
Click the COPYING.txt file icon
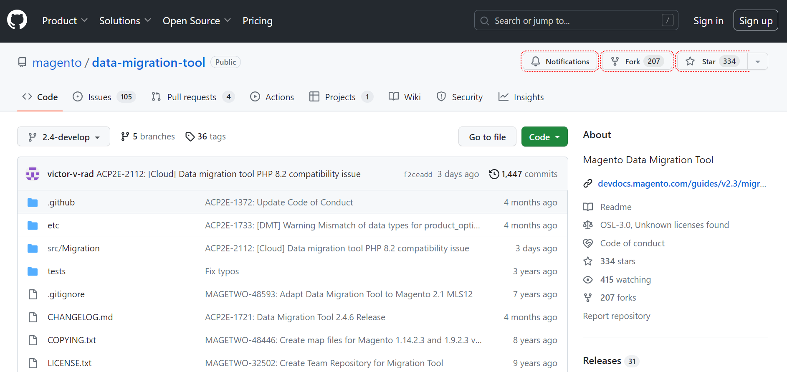[x=33, y=340]
